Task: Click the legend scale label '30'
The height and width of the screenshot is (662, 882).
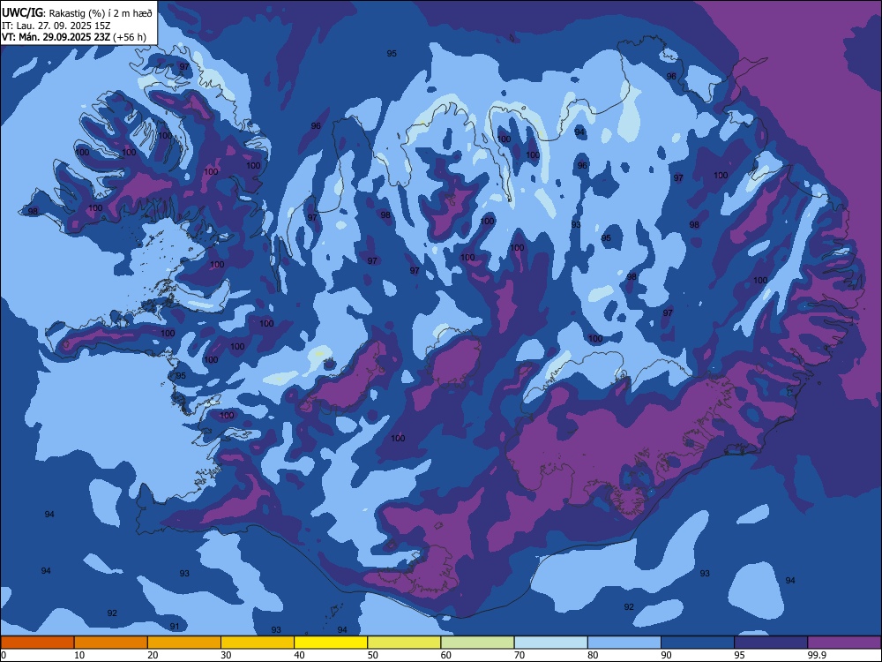Action: pyautogui.click(x=226, y=655)
